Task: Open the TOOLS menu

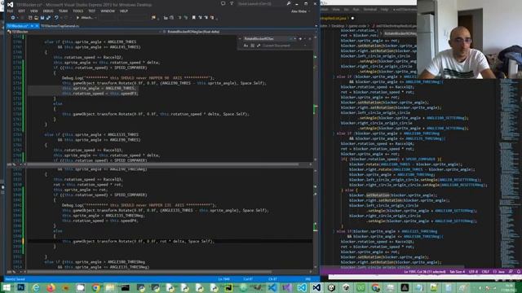Action: [x=78, y=11]
